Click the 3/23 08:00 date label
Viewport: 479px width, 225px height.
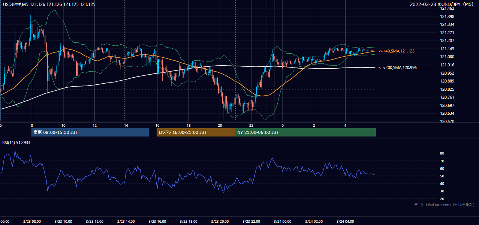(x=32, y=221)
